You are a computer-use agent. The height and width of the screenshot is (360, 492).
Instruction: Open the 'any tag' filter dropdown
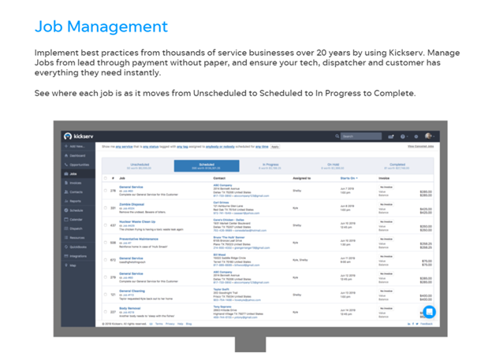(x=182, y=147)
